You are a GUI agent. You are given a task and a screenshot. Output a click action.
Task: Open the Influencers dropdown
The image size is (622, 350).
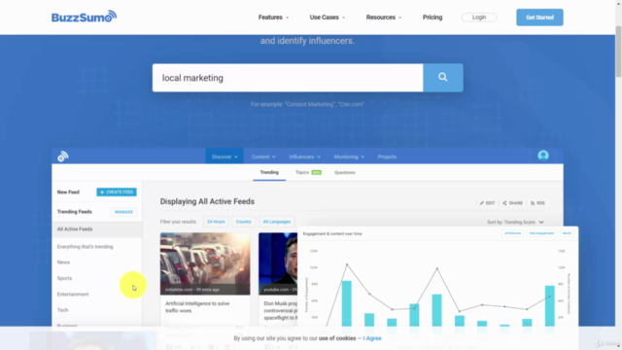pos(304,157)
